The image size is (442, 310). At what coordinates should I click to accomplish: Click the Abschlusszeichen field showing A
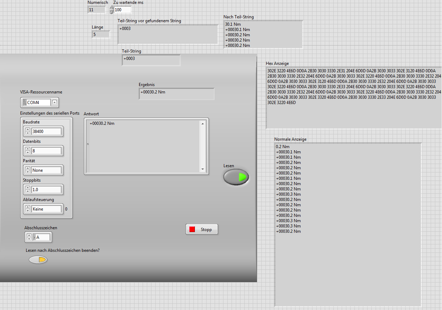(43, 237)
